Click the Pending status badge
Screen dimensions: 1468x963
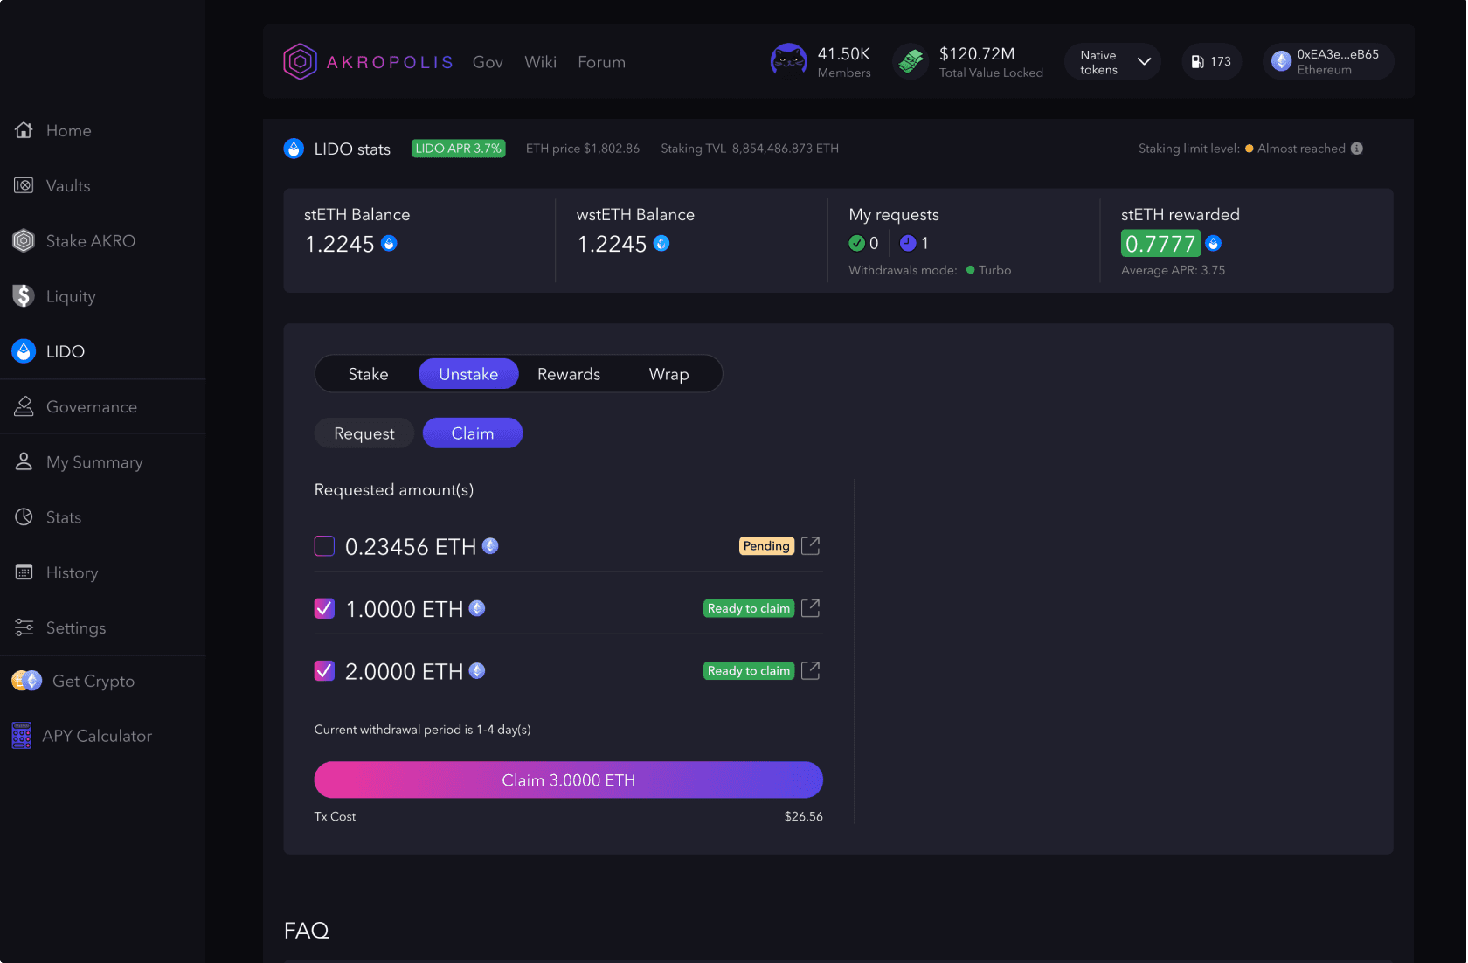tap(766, 546)
